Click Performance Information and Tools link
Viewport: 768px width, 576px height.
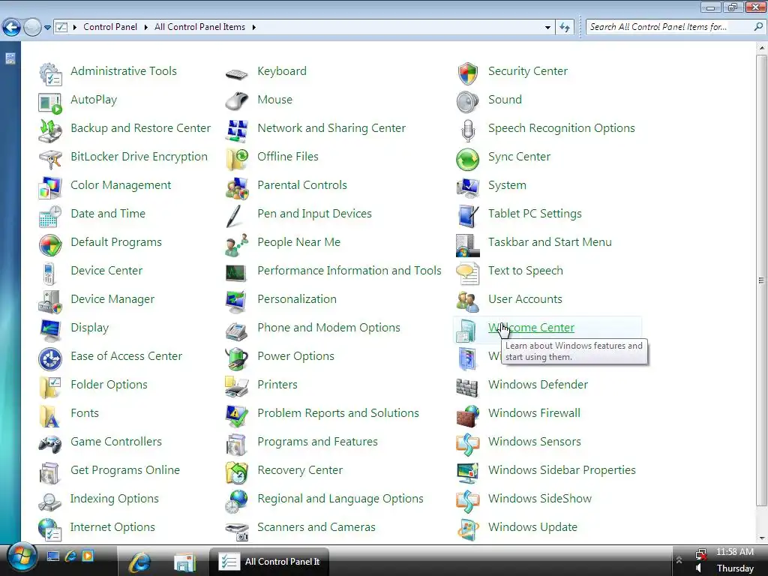(x=349, y=270)
